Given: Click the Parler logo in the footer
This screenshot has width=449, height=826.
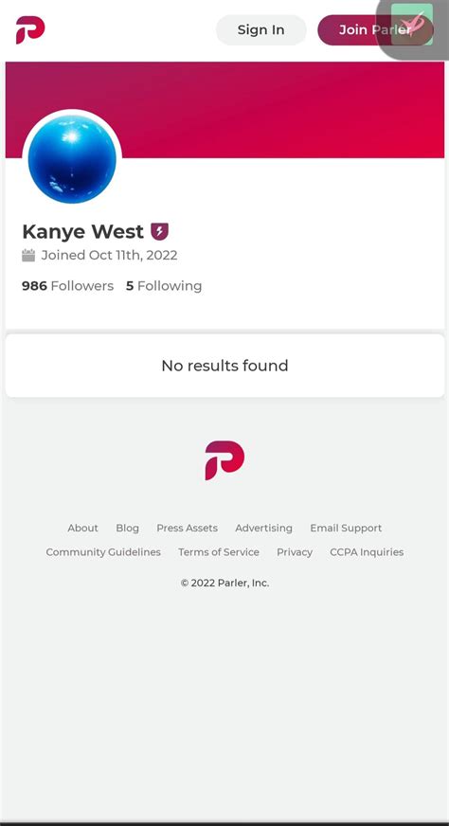Looking at the screenshot, I should [x=224, y=460].
